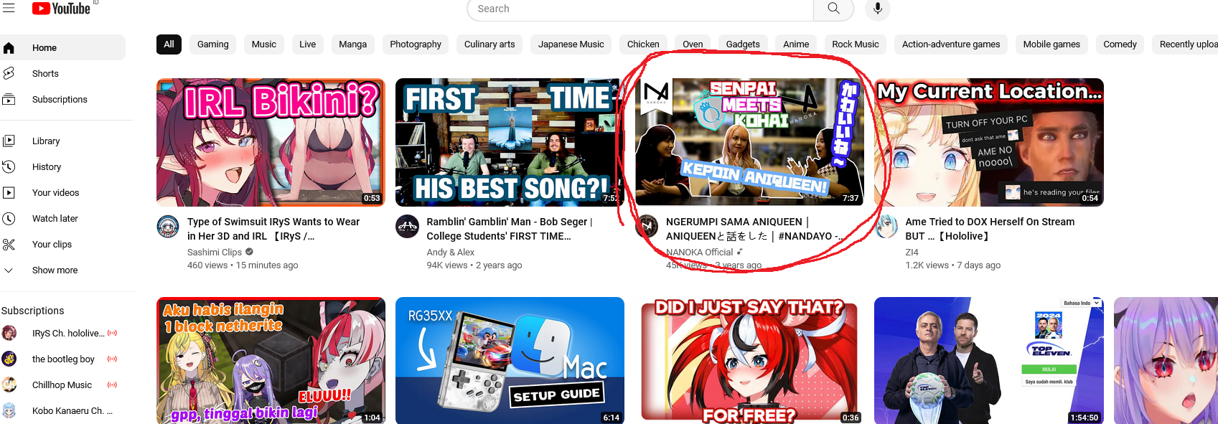Viewport: 1218px width, 424px height.
Task: Open History in the sidebar
Action: click(x=62, y=167)
